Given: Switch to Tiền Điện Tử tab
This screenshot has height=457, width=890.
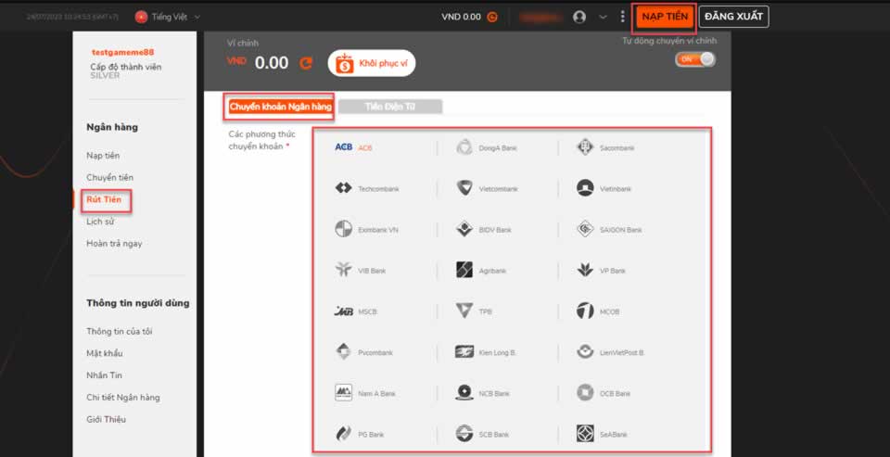Looking at the screenshot, I should tap(390, 107).
